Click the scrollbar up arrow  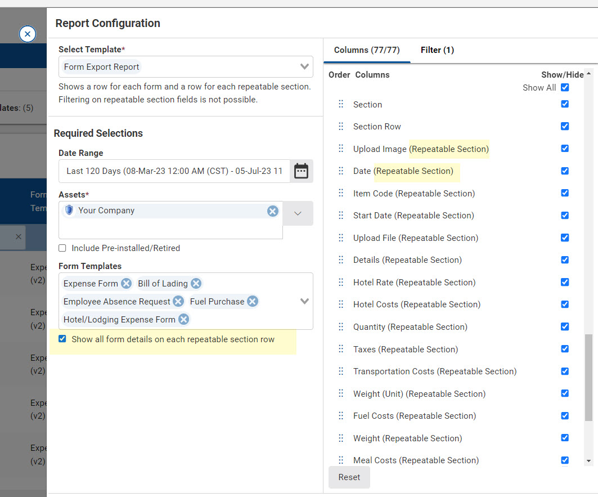pos(588,73)
